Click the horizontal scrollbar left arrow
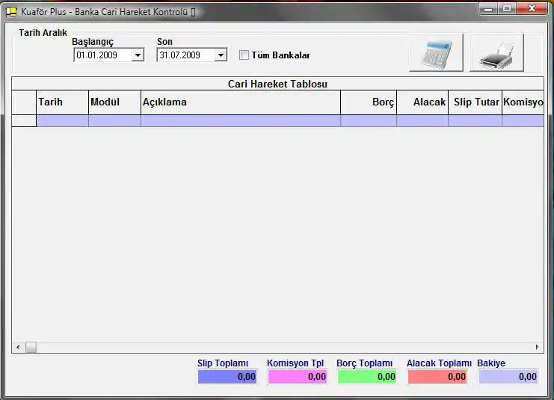 click(18, 348)
